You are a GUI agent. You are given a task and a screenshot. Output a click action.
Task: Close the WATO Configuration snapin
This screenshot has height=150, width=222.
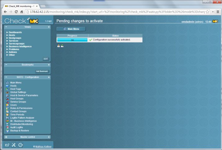(x=49, y=77)
